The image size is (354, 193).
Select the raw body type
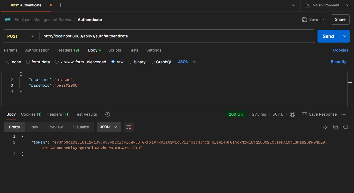[x=113, y=62]
